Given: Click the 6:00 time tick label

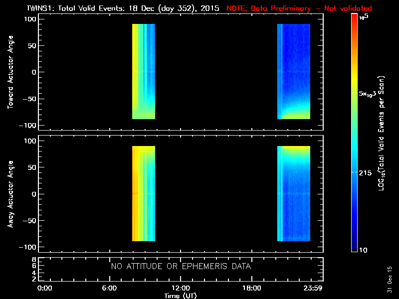Looking at the screenshot, I should coord(109,289).
